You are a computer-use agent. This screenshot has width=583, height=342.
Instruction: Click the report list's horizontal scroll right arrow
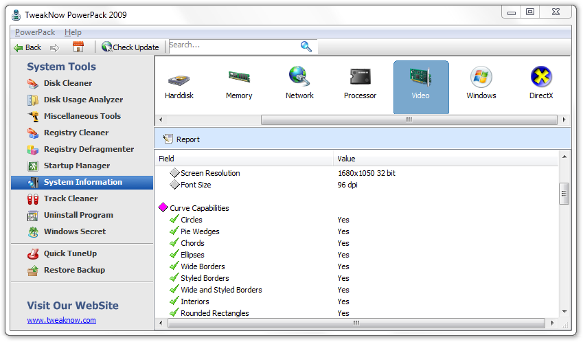(x=552, y=323)
